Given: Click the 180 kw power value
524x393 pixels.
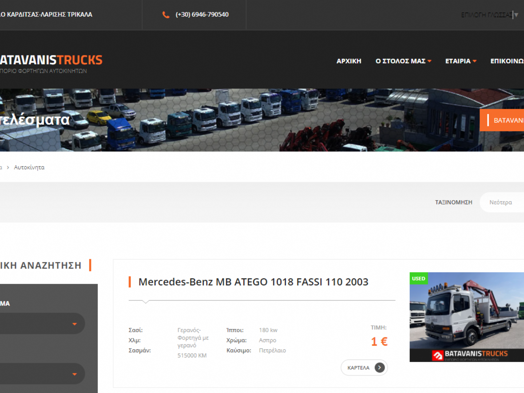Looking at the screenshot, I should click(268, 330).
